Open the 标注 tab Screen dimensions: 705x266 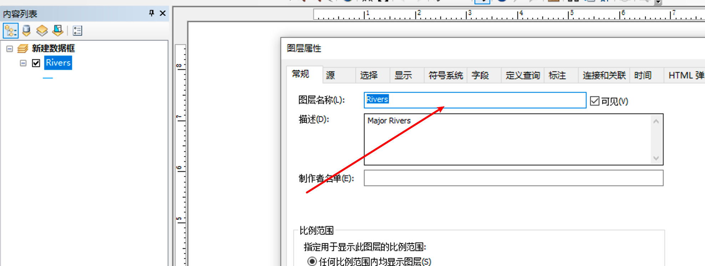[x=561, y=75]
